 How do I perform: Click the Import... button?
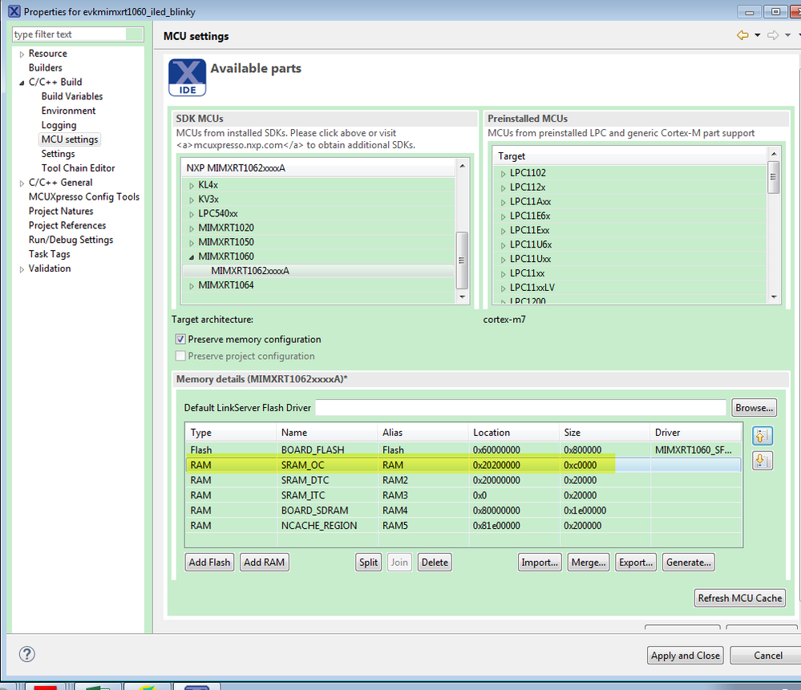point(540,563)
